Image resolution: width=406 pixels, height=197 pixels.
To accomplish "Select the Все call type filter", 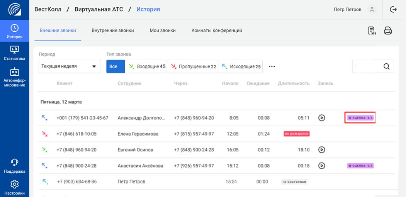I will [116, 66].
